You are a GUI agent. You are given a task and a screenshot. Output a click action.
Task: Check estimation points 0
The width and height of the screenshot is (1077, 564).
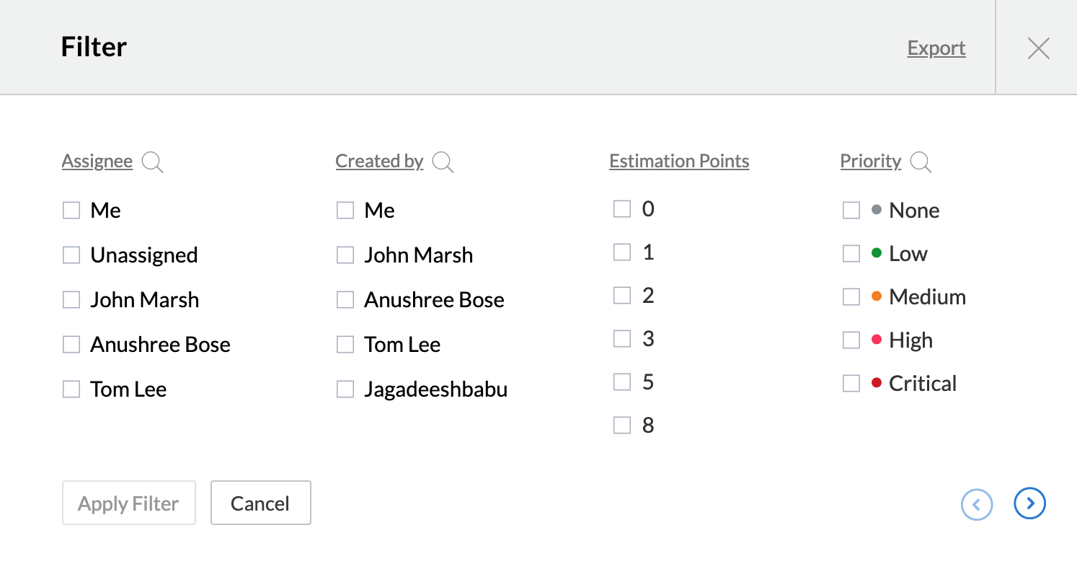click(x=621, y=209)
